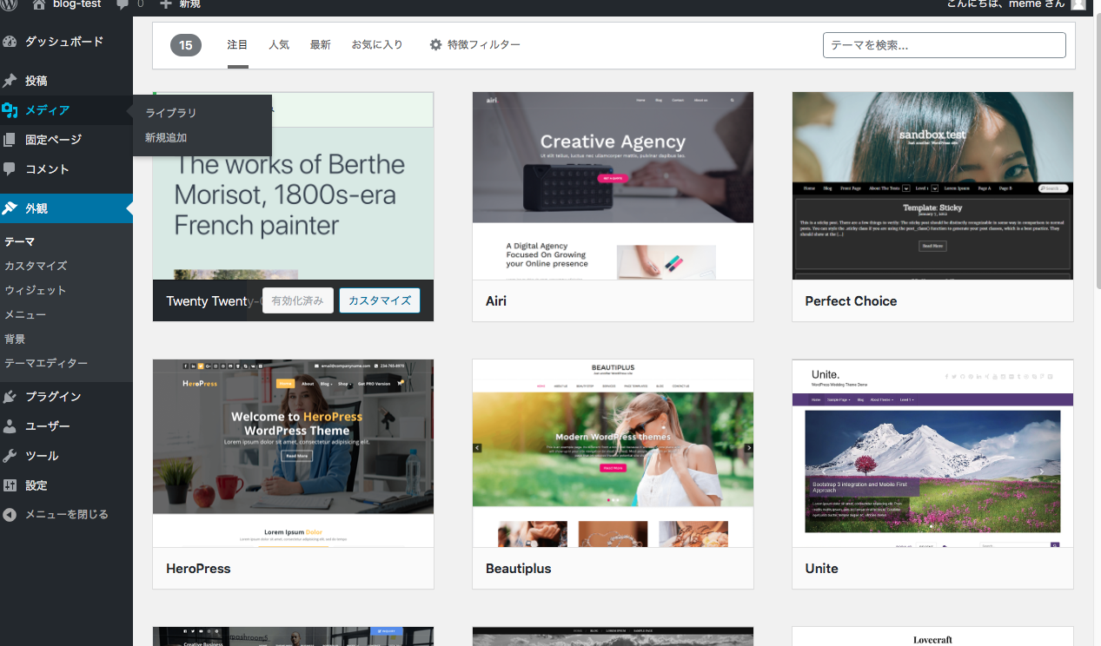The image size is (1101, 646).
Task: Click メニューを閉じる to collapse sidebar
Action: coord(66,515)
